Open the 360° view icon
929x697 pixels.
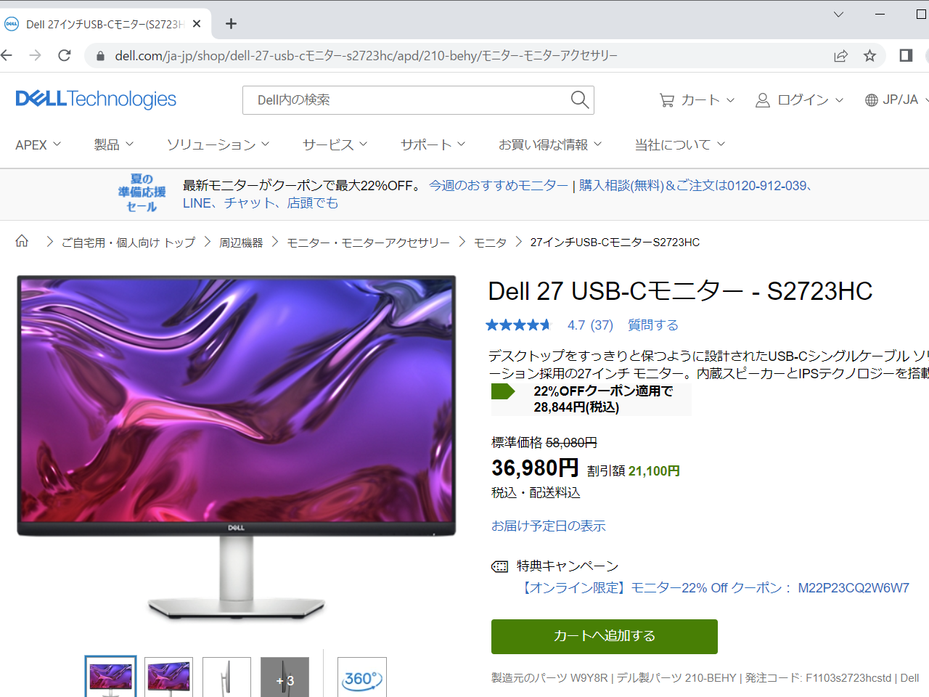(x=361, y=678)
